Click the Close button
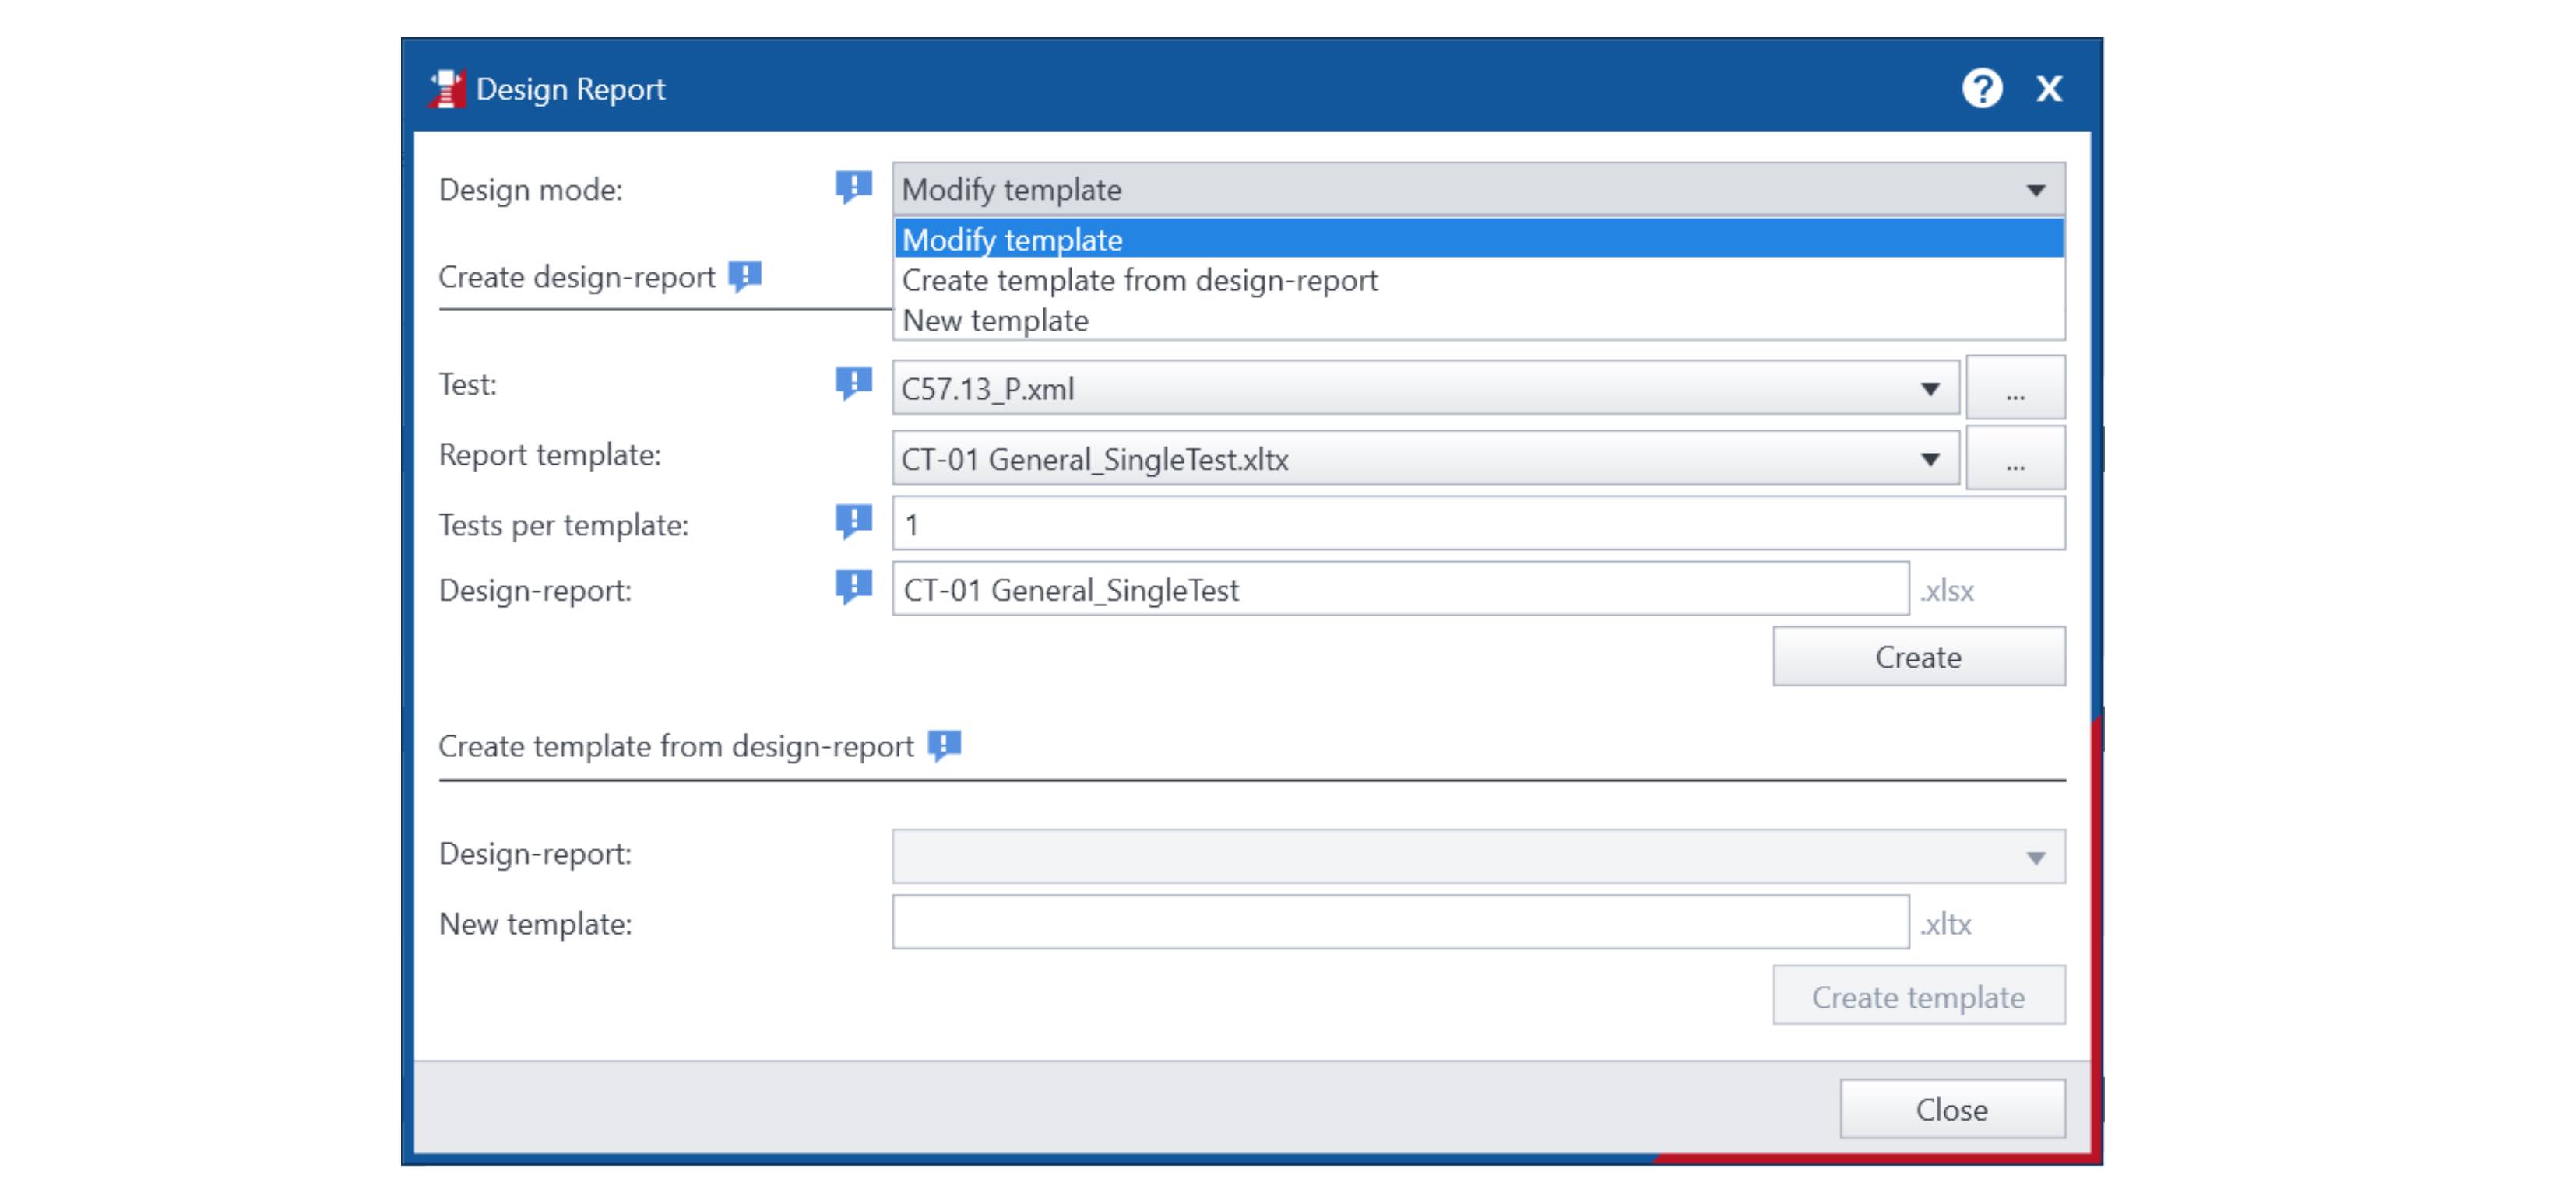This screenshot has width=2576, height=1189. [x=1951, y=1108]
